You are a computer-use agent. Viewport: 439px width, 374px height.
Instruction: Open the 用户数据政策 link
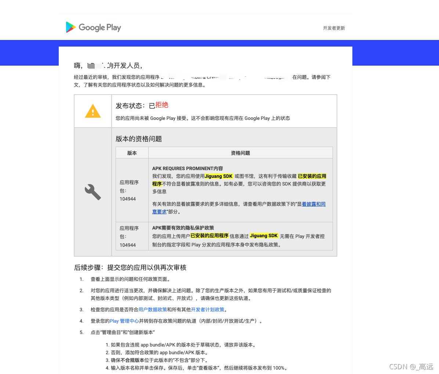pyautogui.click(x=153, y=309)
